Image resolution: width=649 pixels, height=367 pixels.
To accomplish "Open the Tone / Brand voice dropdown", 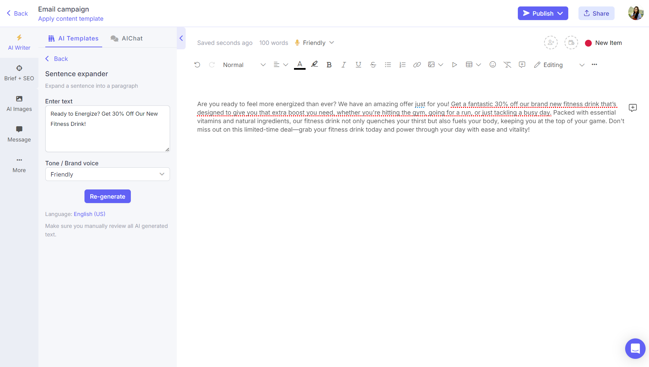I will [x=107, y=174].
